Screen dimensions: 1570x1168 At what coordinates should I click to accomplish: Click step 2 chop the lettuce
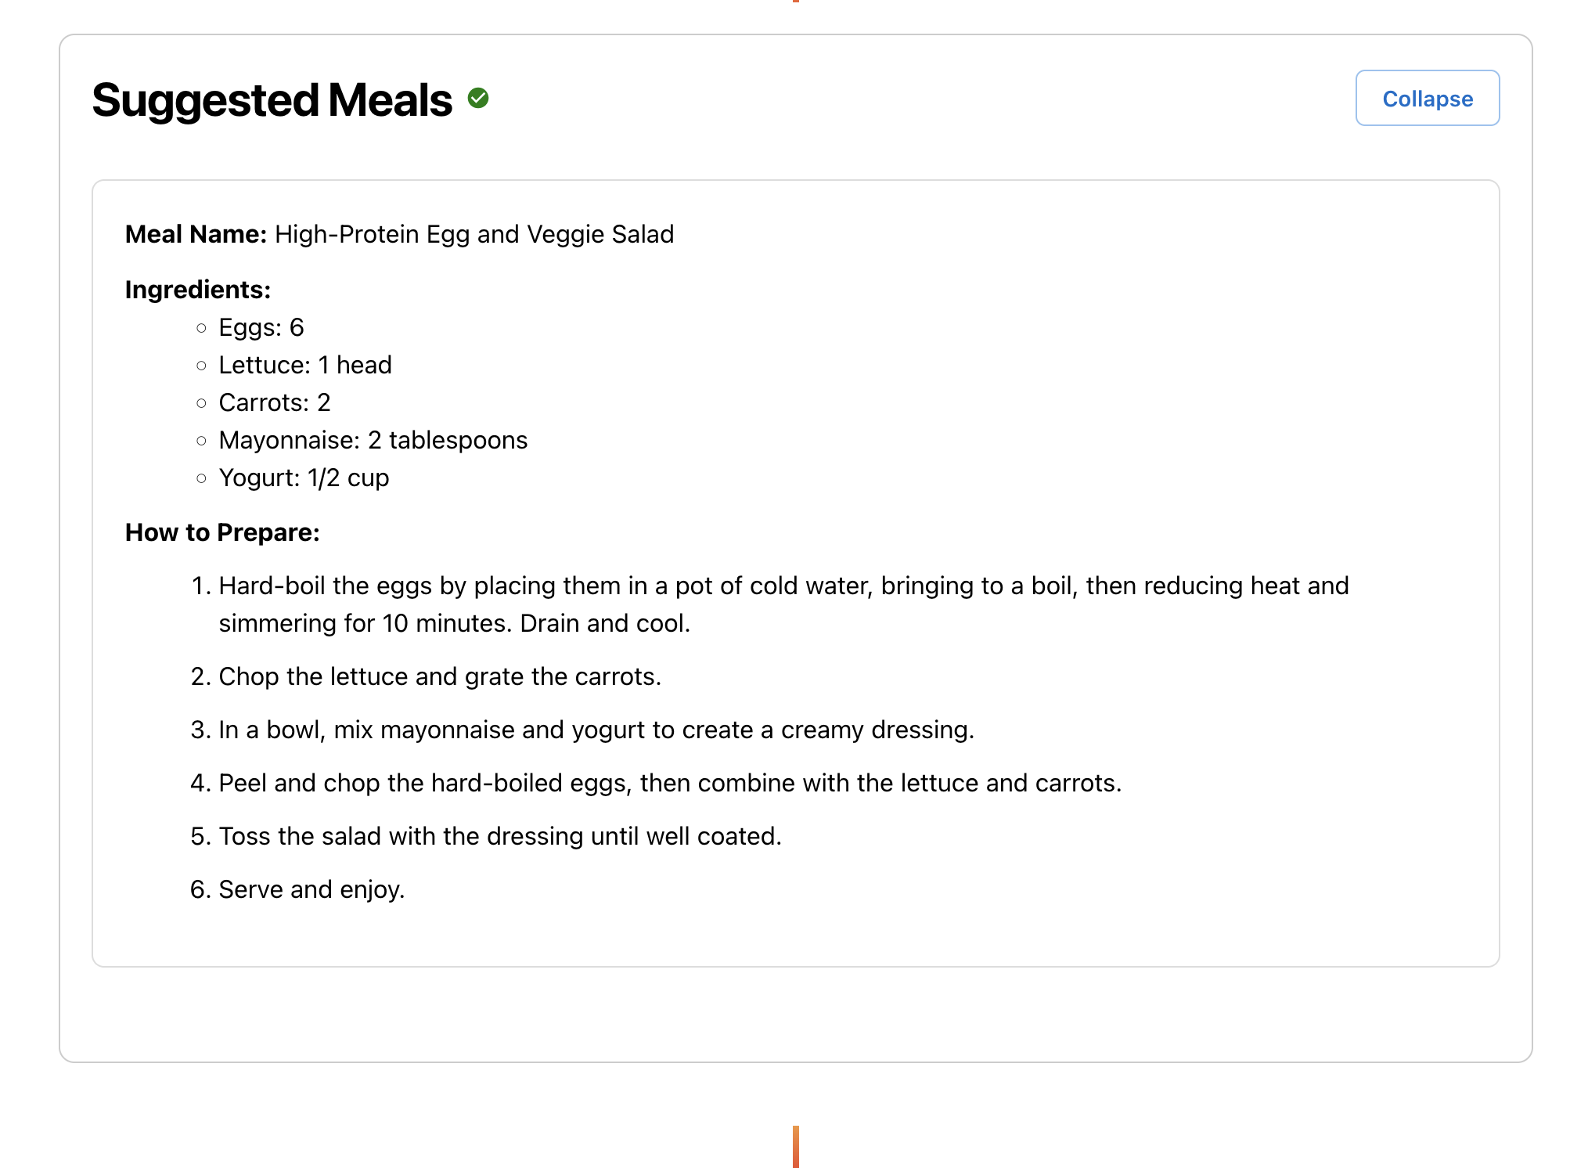coord(439,676)
